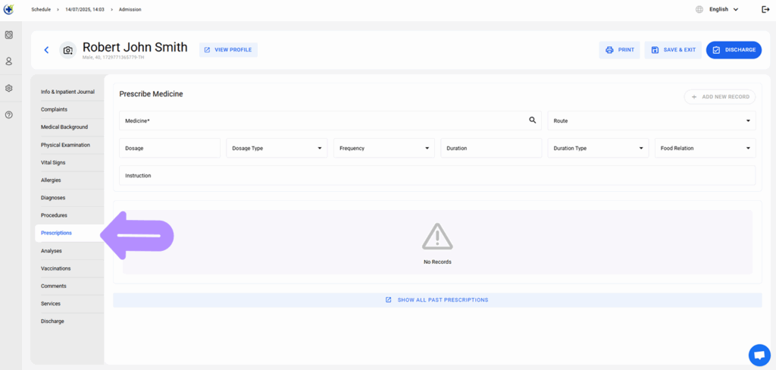Open the chat support bubble

click(x=759, y=355)
